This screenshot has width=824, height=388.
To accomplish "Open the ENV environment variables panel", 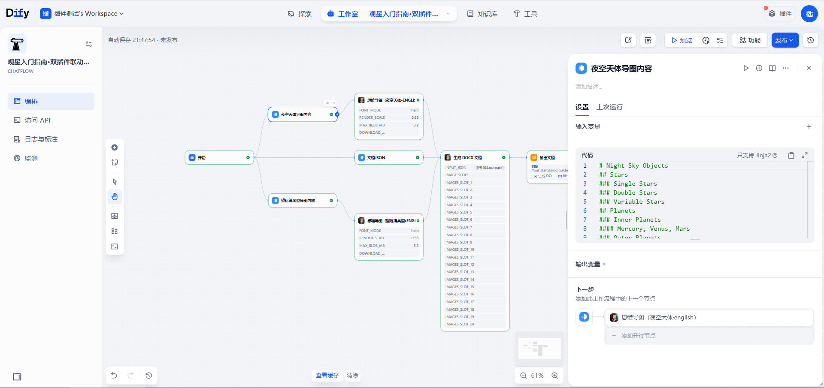I will click(648, 40).
